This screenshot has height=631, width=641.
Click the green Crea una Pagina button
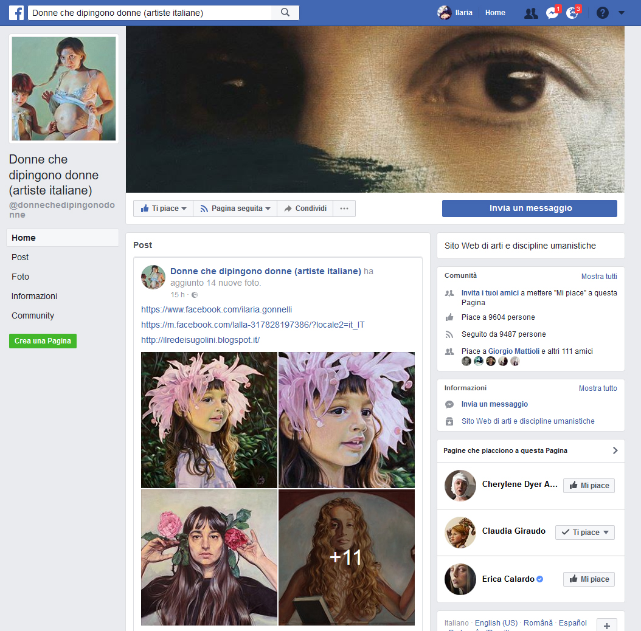point(43,341)
